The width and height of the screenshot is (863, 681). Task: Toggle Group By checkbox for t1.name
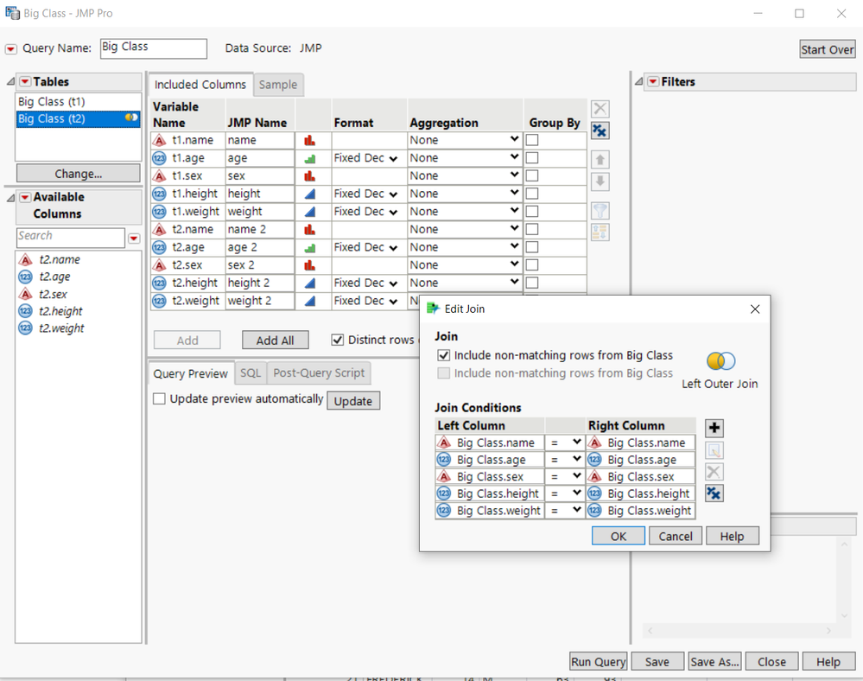531,140
